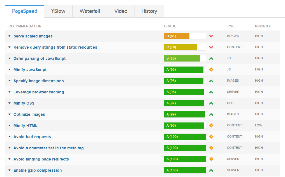The image size is (285, 177).
Task: Switch to the PageSpeed tab
Action: coord(25,11)
